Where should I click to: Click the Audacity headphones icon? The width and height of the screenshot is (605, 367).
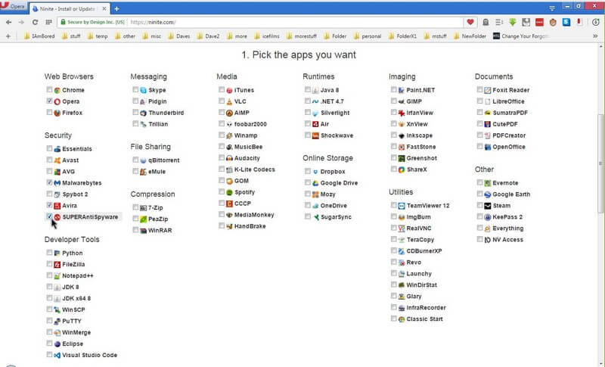[230, 158]
